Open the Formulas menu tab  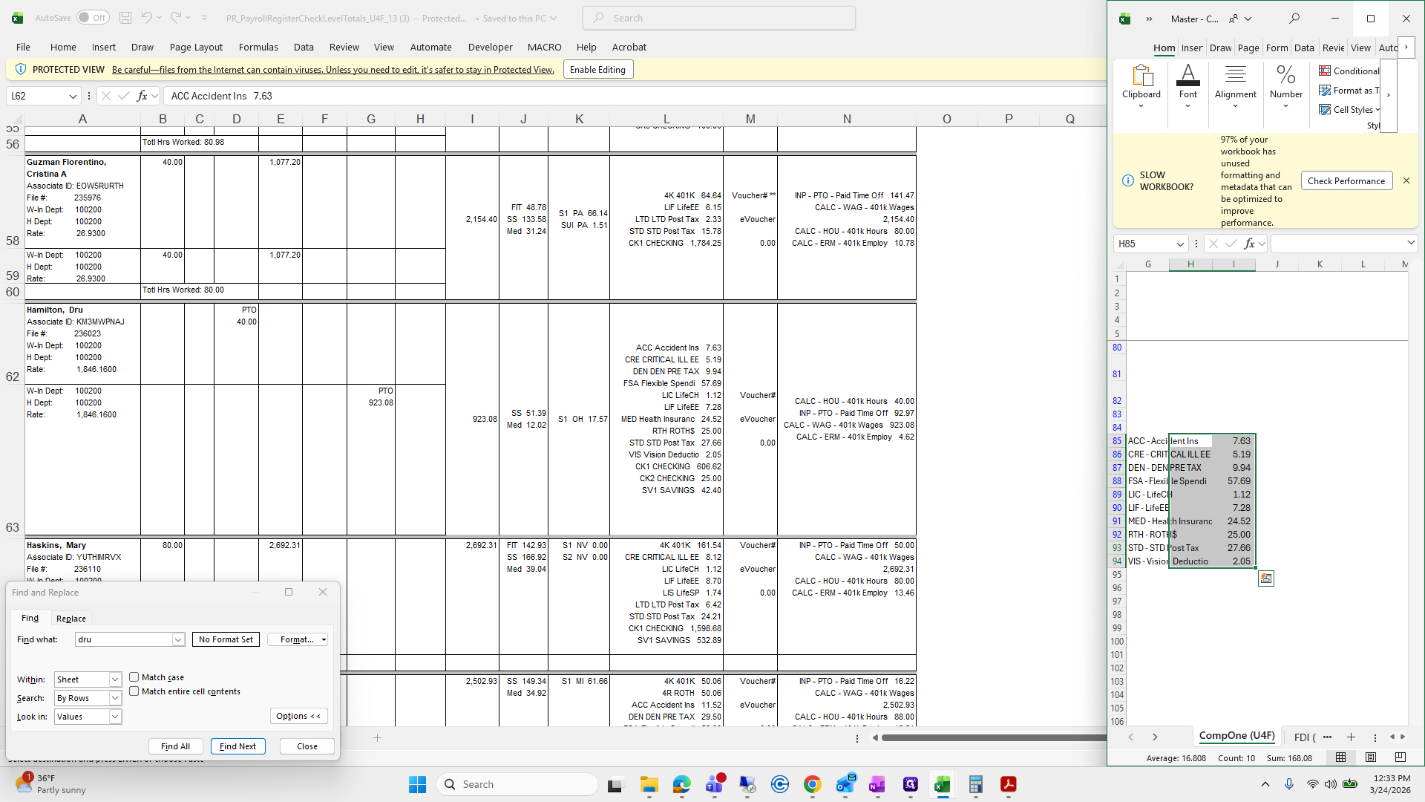click(x=258, y=47)
